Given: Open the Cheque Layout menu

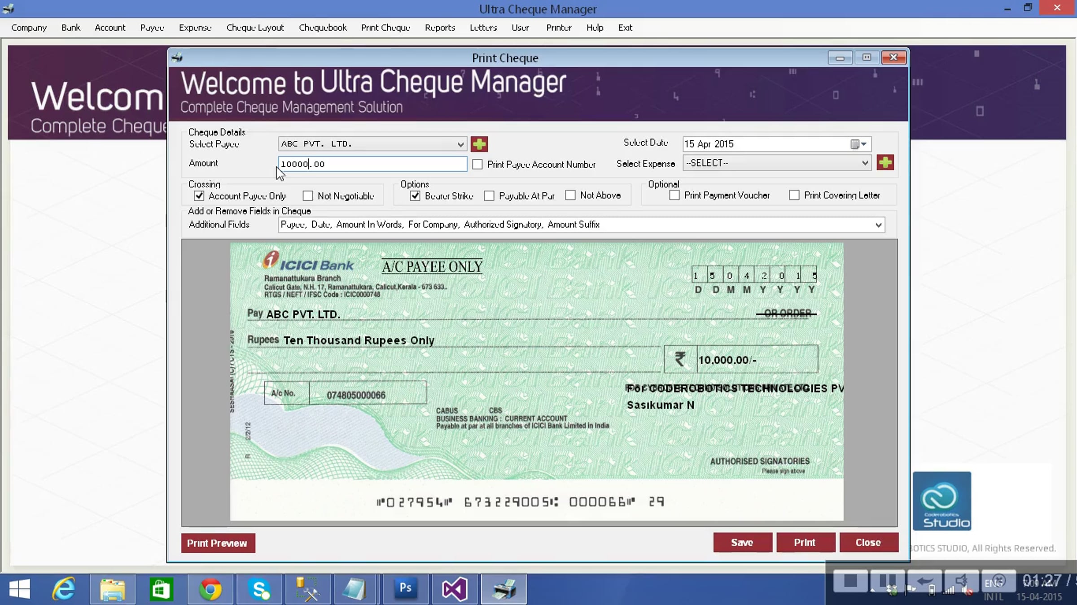Looking at the screenshot, I should click(x=255, y=28).
